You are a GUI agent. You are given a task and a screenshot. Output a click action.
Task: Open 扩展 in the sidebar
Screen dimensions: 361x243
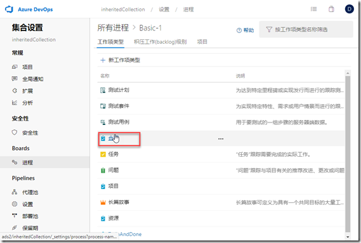click(x=27, y=91)
